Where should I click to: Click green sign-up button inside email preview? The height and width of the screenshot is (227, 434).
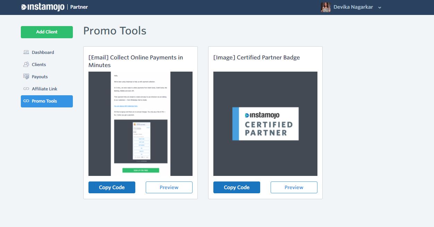coord(141,170)
